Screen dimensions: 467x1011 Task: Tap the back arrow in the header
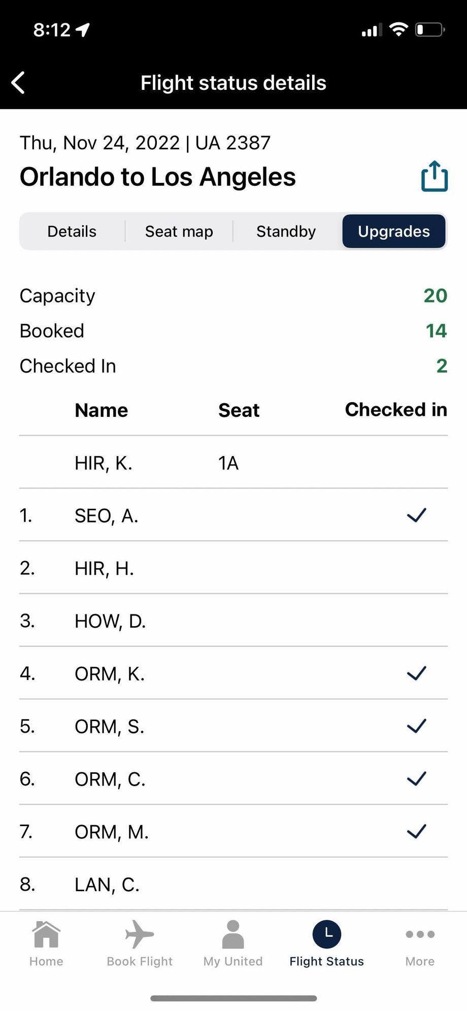point(18,83)
